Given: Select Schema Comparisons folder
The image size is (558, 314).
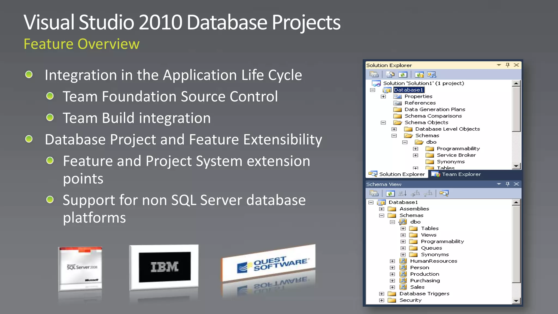Looking at the screenshot, I should click(x=433, y=116).
